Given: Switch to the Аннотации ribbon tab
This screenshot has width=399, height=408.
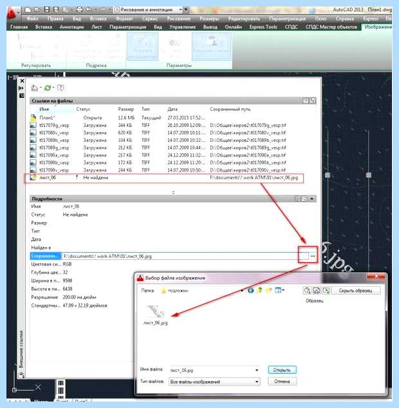Looking at the screenshot, I should pos(71,27).
